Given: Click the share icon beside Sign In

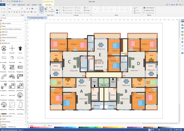Looking at the screenshot, I should click(x=169, y=5).
